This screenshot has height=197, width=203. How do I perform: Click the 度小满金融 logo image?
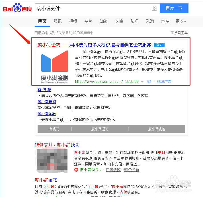point(55,67)
